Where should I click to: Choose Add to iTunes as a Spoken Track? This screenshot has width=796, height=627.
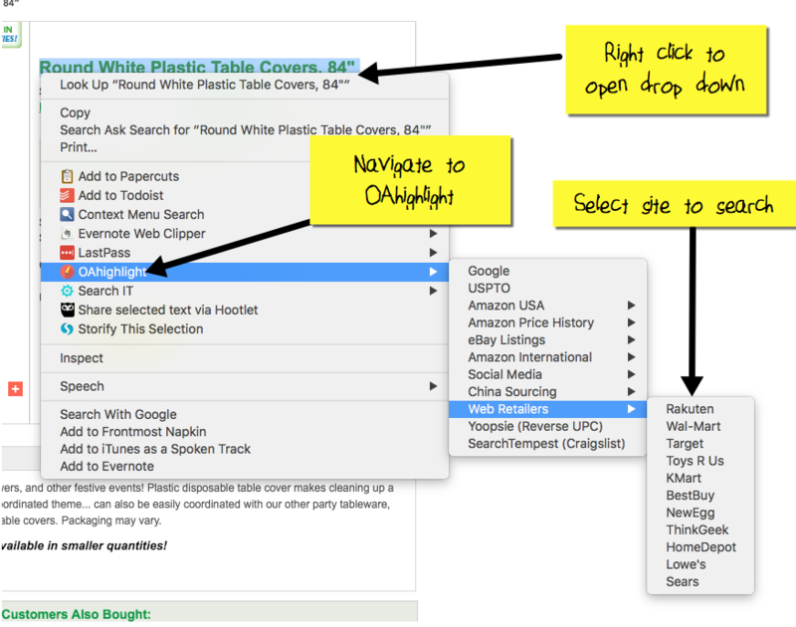point(245,449)
